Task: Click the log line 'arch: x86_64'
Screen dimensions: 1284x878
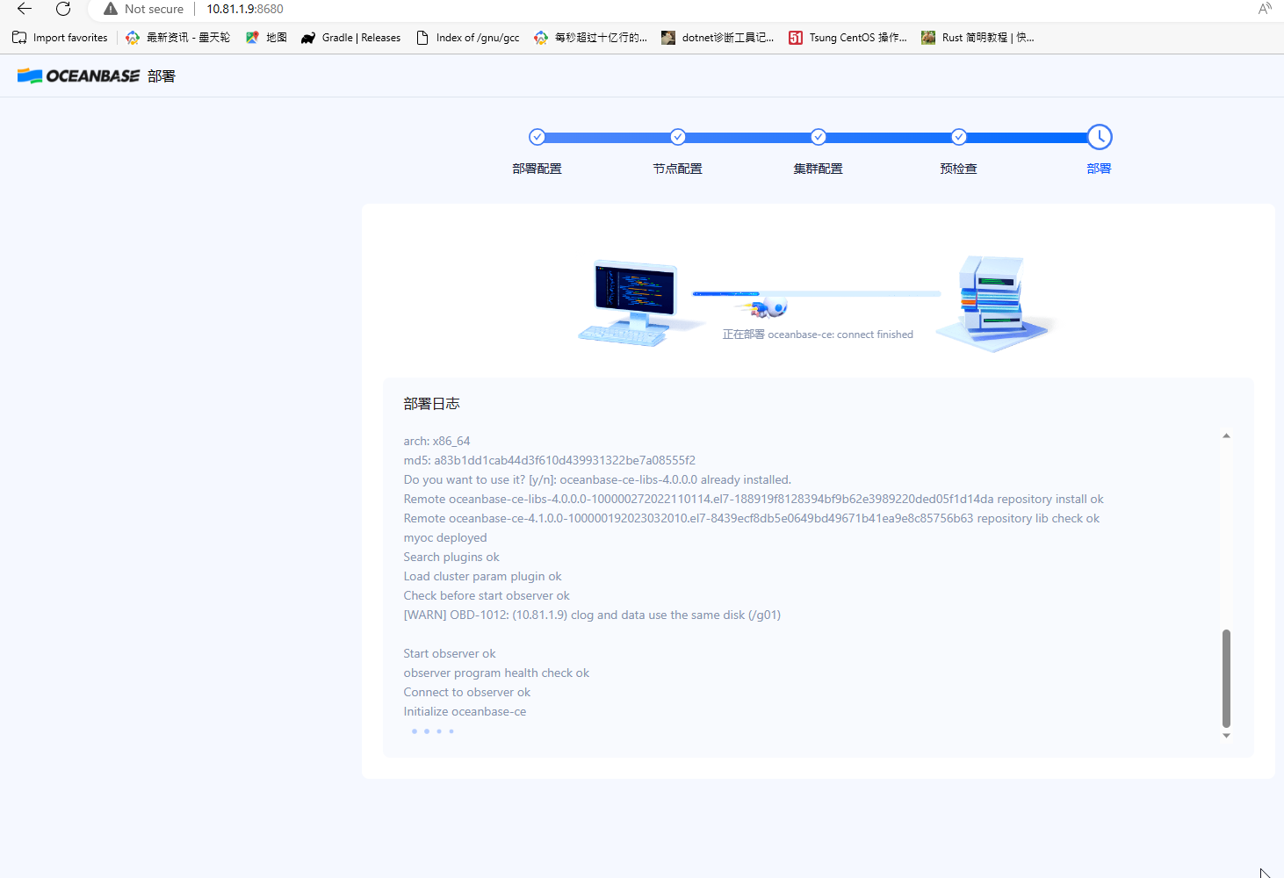Action: [x=436, y=441]
